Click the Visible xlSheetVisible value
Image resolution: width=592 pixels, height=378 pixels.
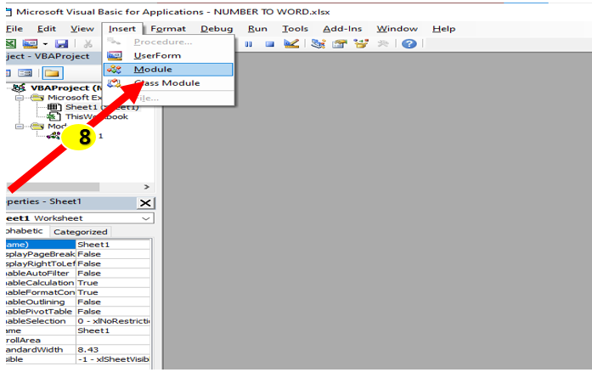(113, 359)
